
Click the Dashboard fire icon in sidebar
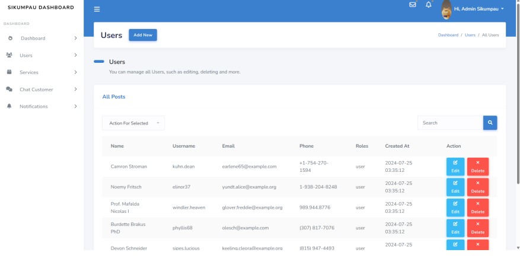pyautogui.click(x=10, y=38)
